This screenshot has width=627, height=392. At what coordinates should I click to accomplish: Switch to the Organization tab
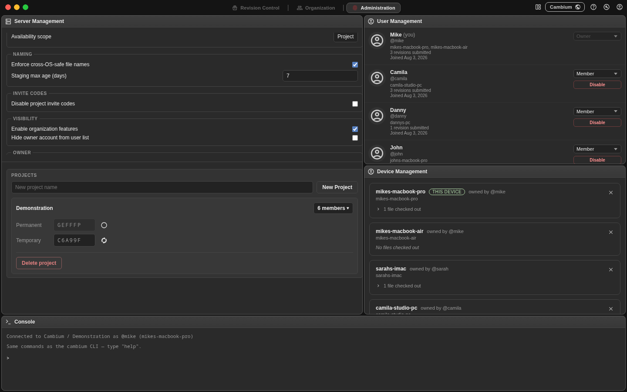pyautogui.click(x=316, y=8)
